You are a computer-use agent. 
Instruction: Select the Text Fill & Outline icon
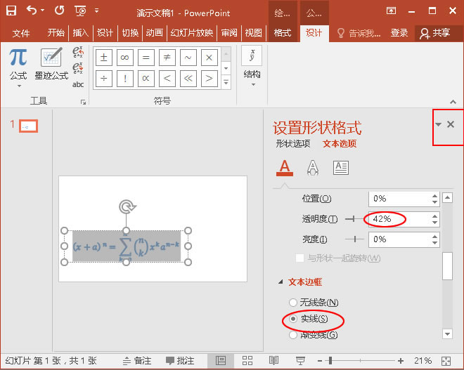pos(284,168)
